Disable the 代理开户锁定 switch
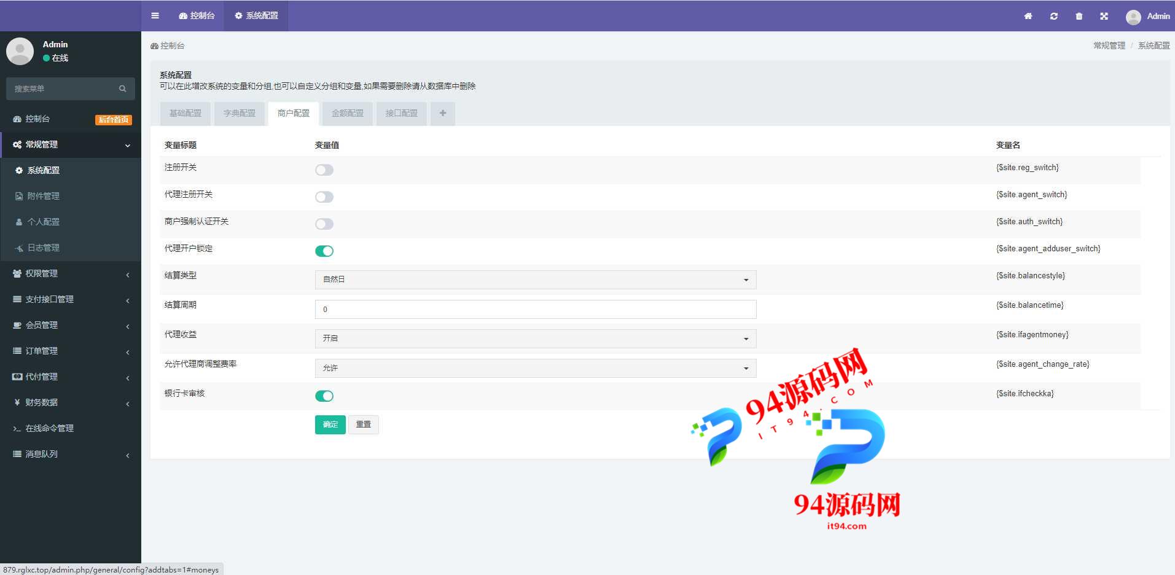Viewport: 1175px width, 575px height. pos(324,251)
